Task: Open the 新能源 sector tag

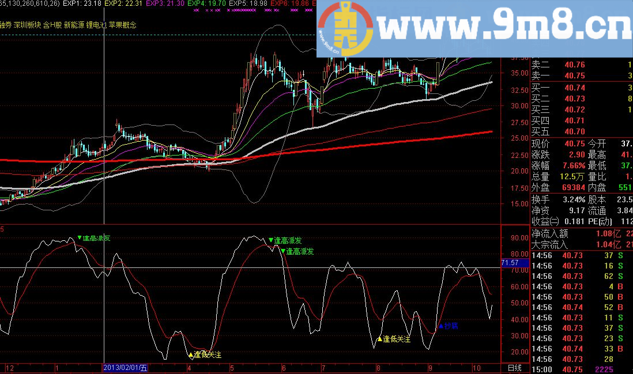Action: (74, 25)
